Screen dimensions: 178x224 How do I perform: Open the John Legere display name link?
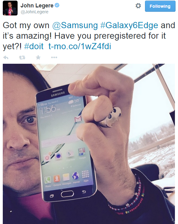[37, 6]
